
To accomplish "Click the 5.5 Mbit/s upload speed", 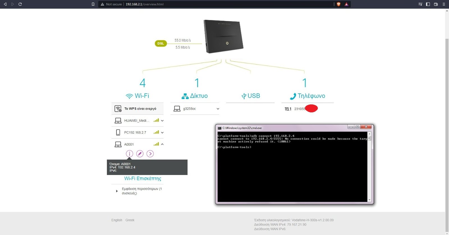I will point(183,47).
